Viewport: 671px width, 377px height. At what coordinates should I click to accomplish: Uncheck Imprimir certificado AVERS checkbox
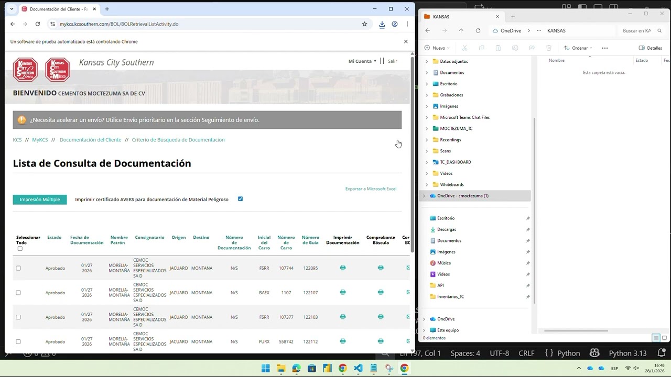240,199
